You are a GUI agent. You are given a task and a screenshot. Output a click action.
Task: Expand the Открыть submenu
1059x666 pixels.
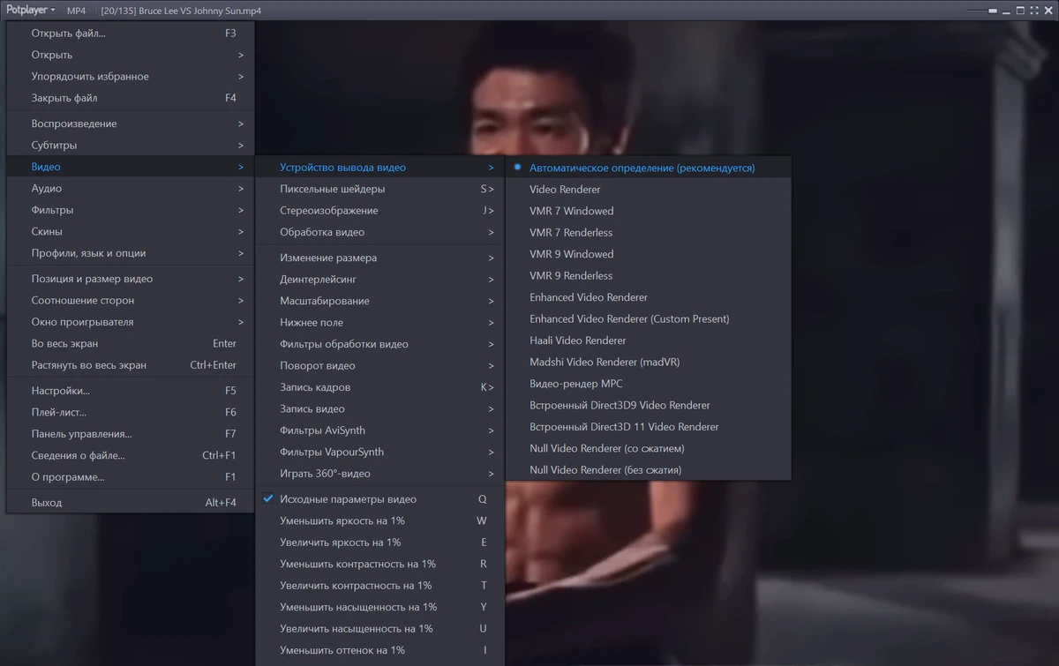[x=131, y=55]
